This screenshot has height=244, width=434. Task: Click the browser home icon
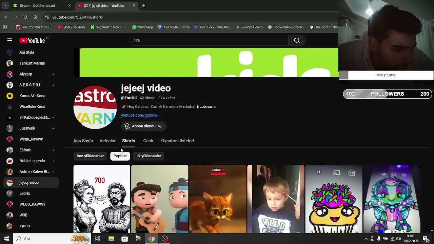(35, 17)
